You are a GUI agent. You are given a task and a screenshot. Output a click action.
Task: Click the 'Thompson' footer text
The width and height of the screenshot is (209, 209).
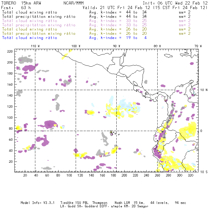(100, 203)
